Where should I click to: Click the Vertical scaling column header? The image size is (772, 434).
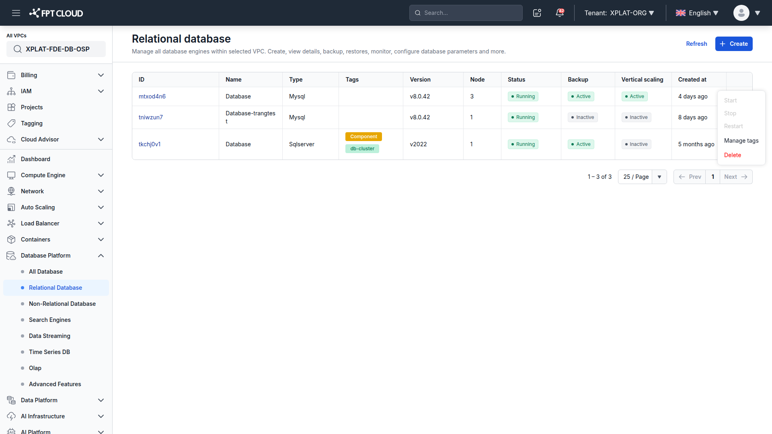[x=642, y=80]
